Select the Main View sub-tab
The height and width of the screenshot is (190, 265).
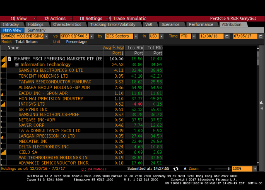[x=12, y=30]
